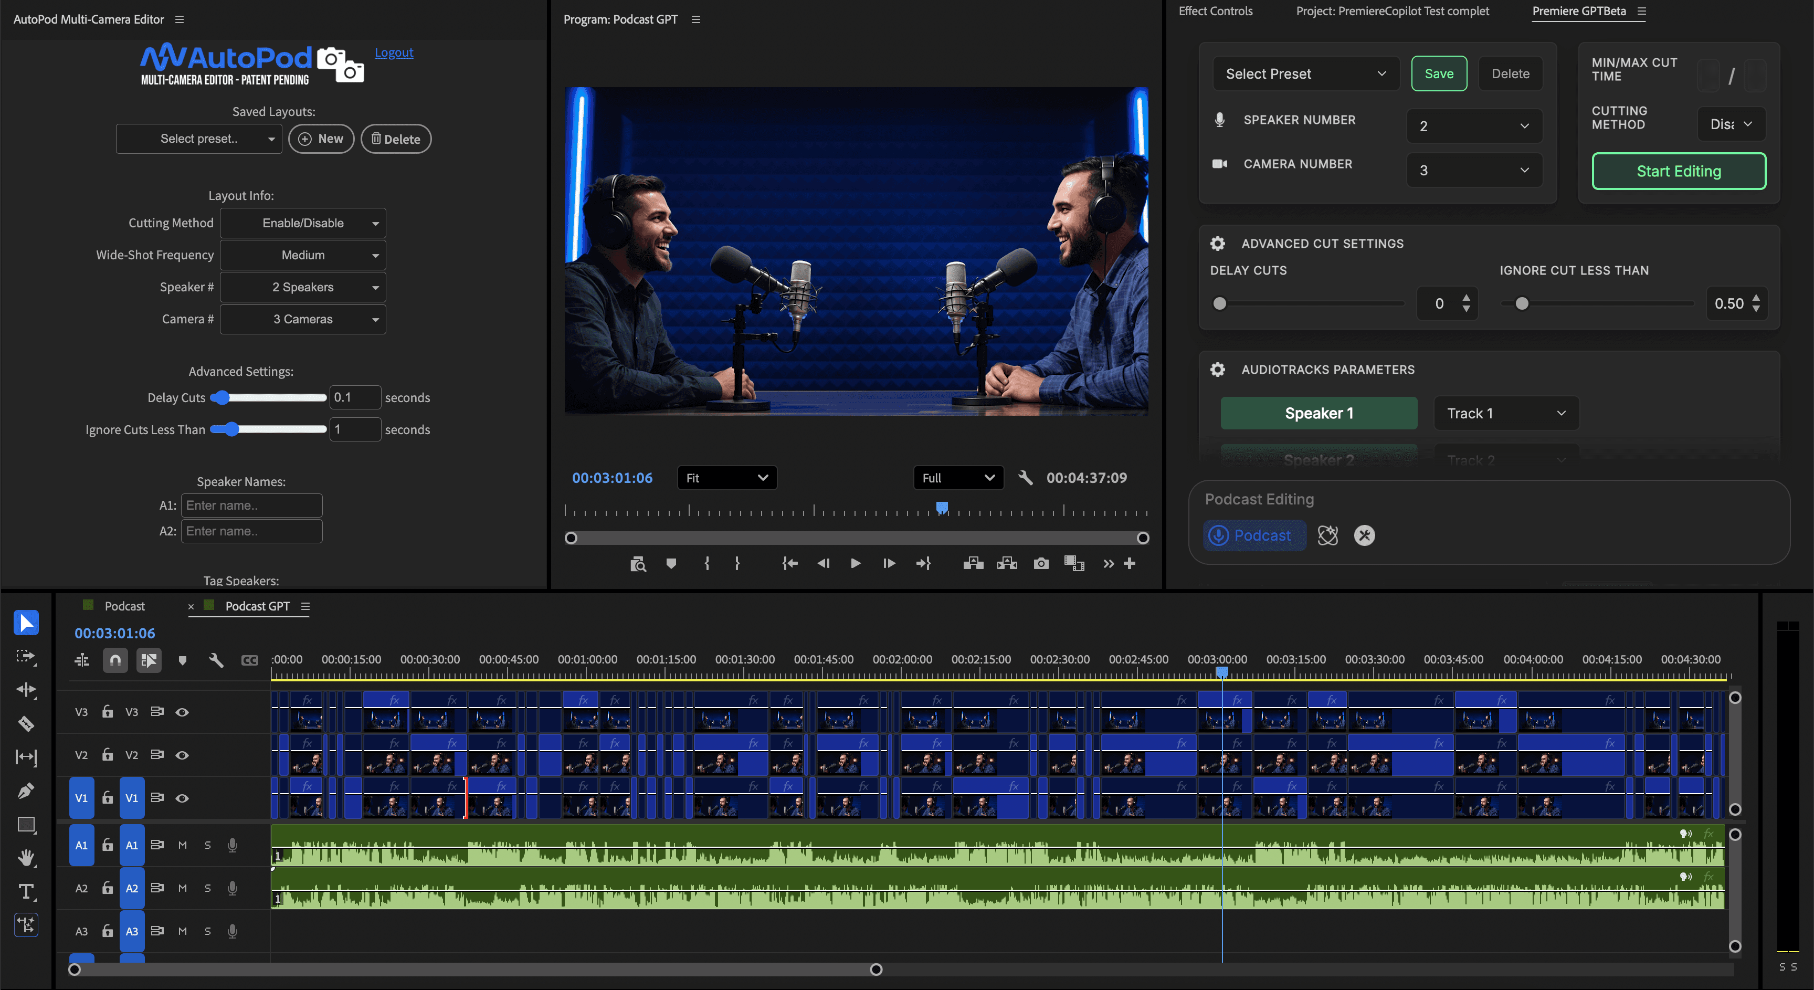Expand the Speaker Number dropdown
The image size is (1814, 990).
pos(1474,126)
